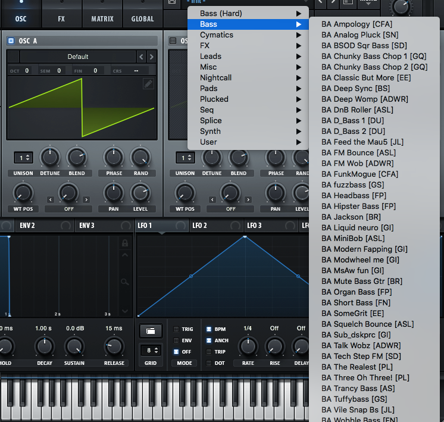Expand the Nightcall preset submenu
The height and width of the screenshot is (422, 444).
(x=248, y=77)
